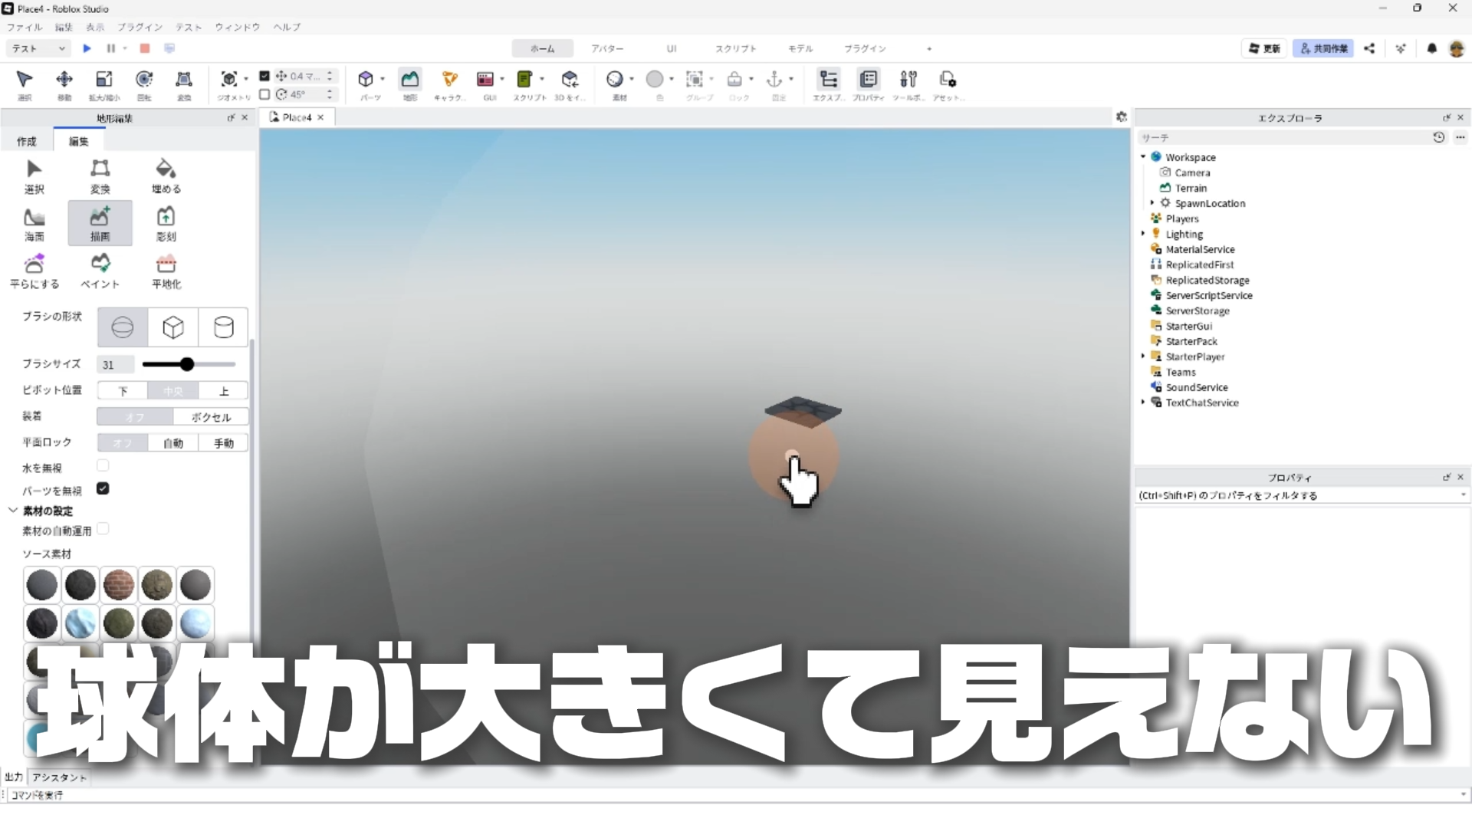The image size is (1472, 828).
Task: Collapse the Workspace tree node
Action: point(1143,156)
